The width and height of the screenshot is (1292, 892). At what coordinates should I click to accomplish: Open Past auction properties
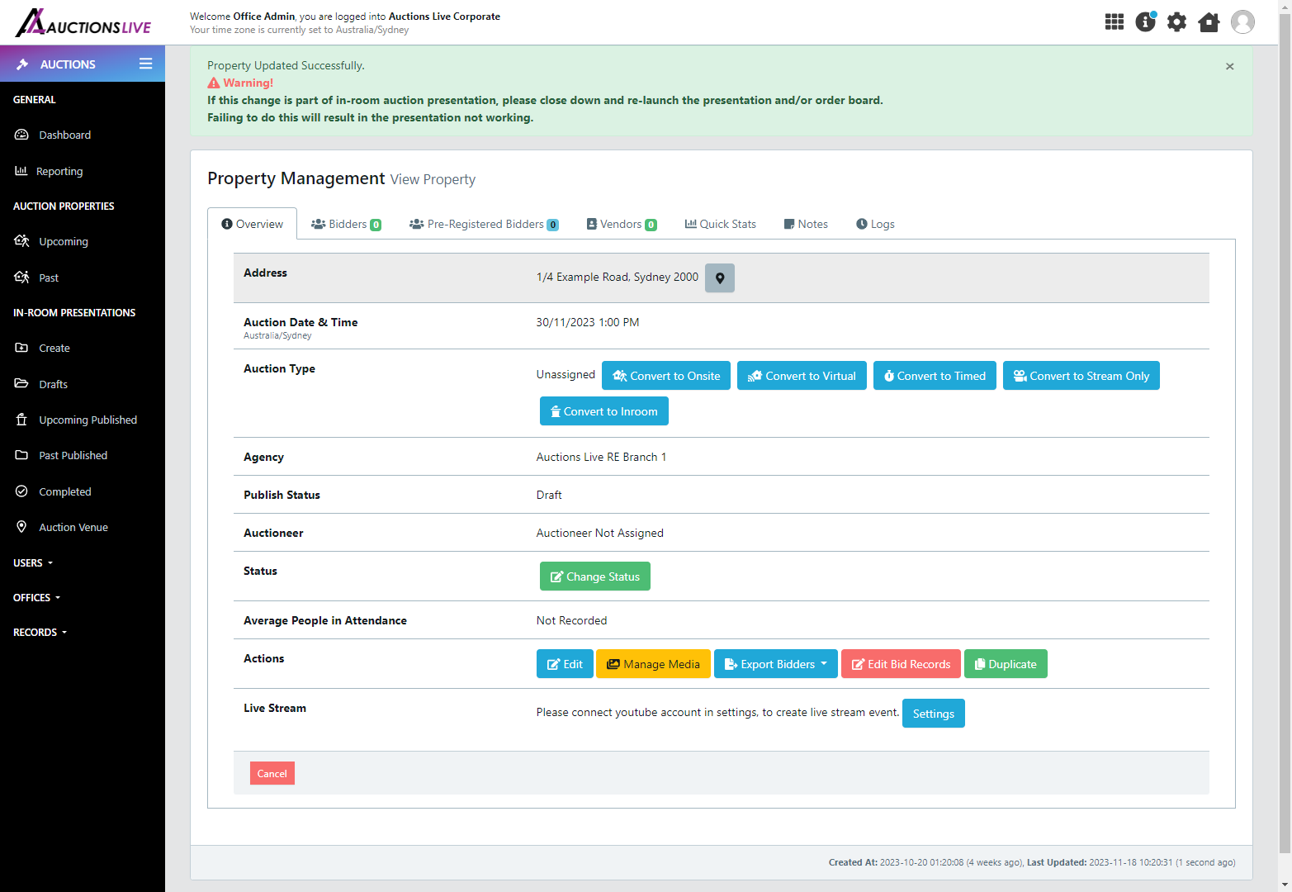click(x=49, y=278)
